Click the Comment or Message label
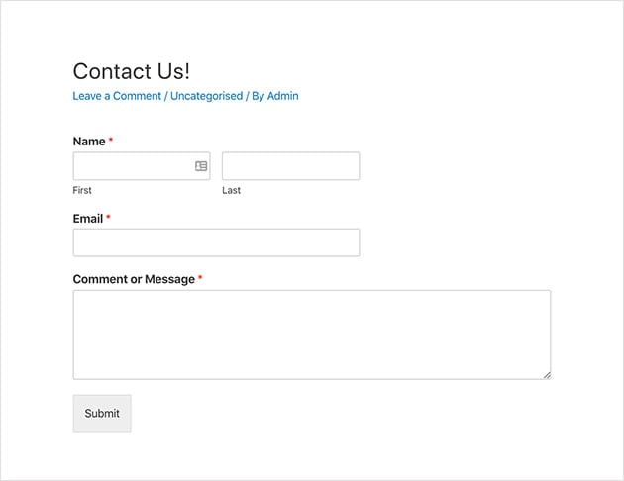624x481 pixels. click(x=134, y=279)
